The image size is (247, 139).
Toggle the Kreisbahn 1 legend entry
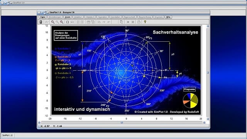tap(63, 49)
